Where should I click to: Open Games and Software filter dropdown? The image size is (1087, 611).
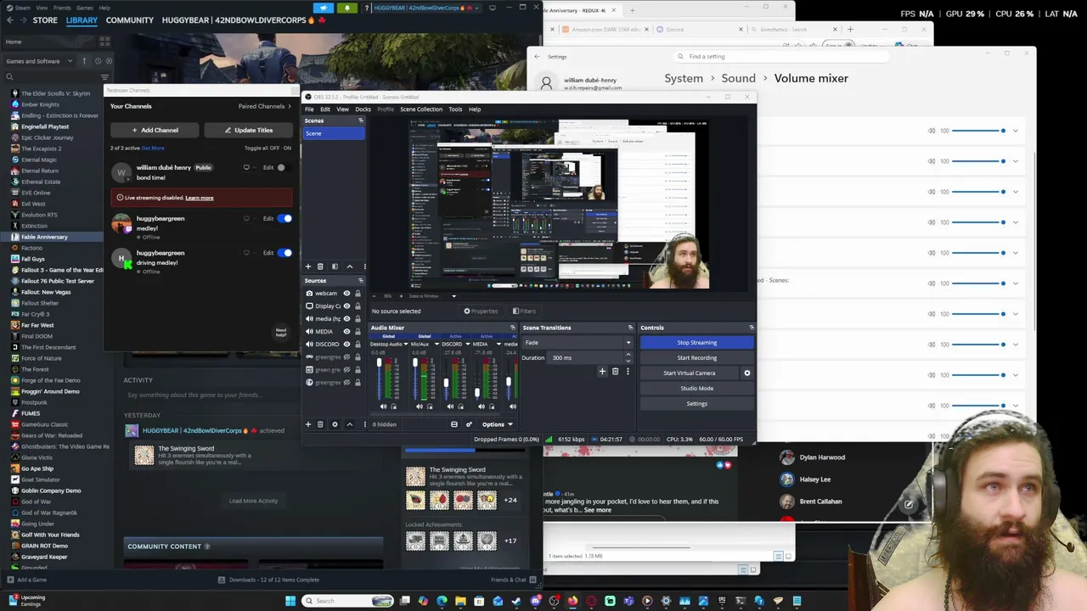(x=38, y=61)
